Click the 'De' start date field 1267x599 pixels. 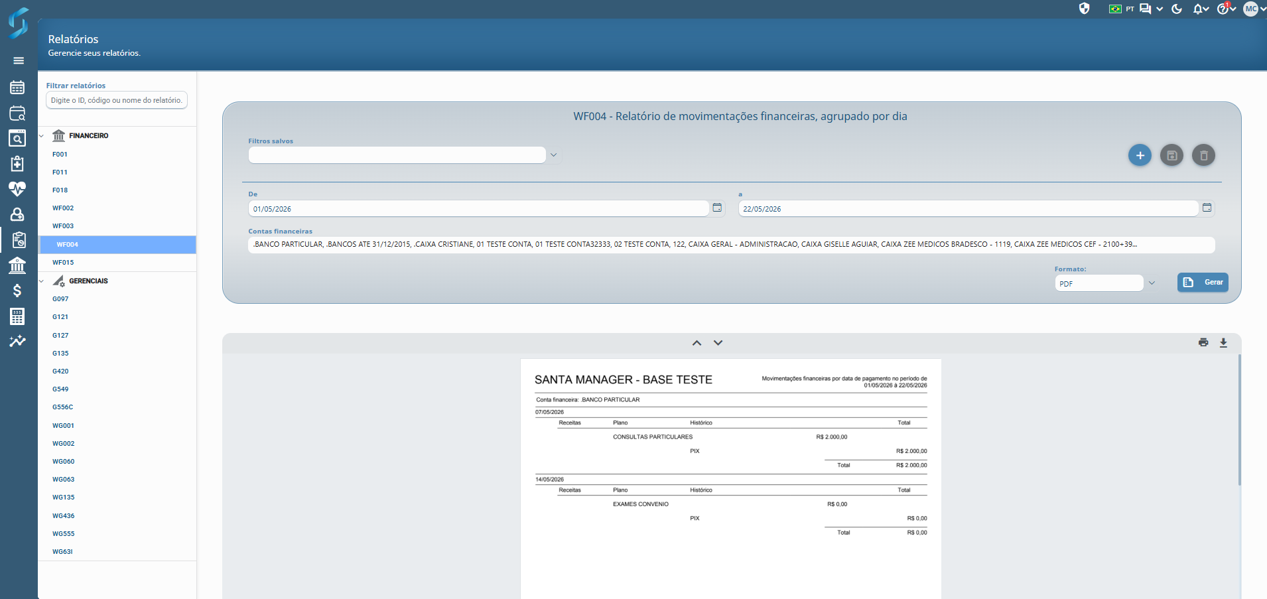(478, 208)
